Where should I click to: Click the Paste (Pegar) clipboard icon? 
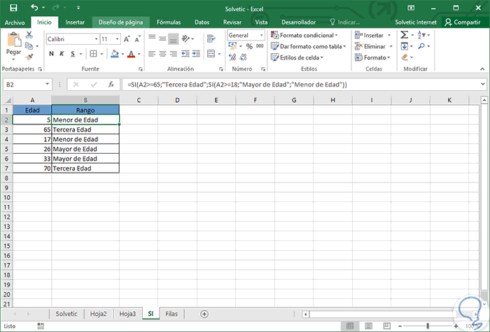click(x=14, y=41)
